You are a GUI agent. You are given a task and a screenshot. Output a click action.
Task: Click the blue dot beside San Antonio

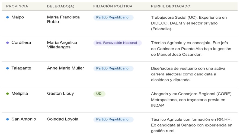[8, 119]
